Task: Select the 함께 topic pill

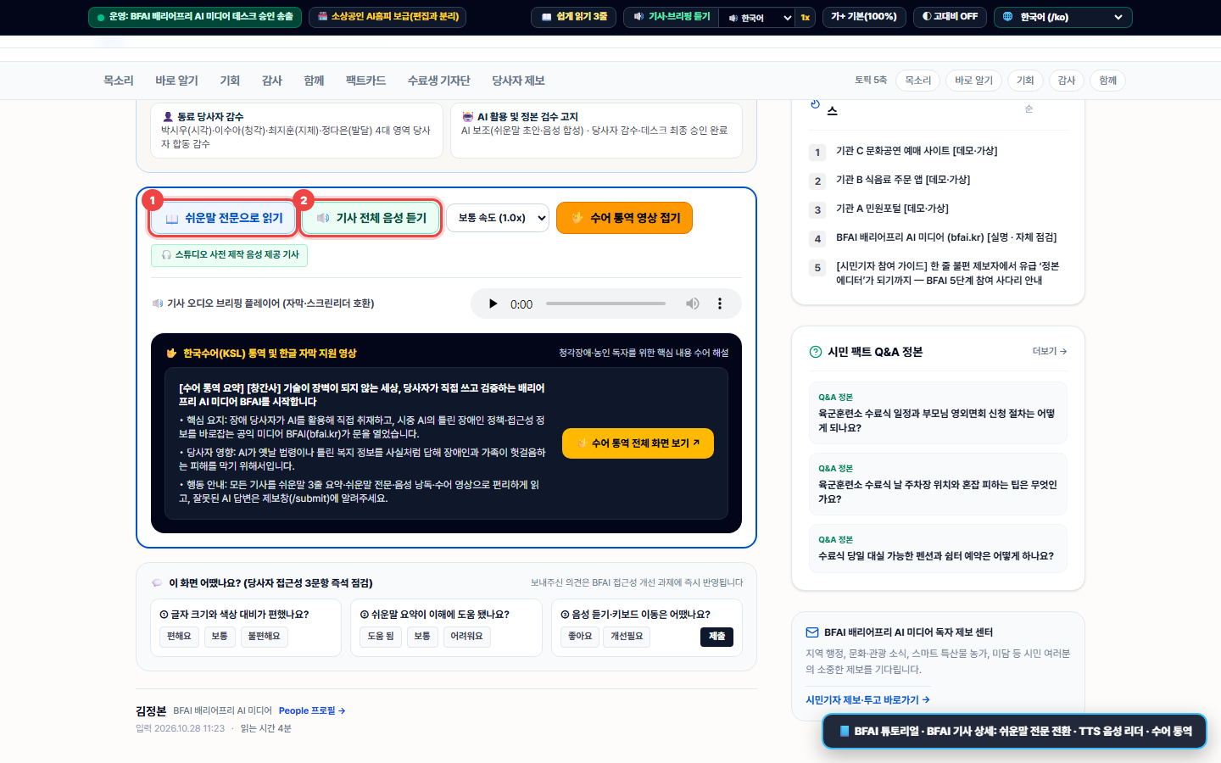Action: [1107, 81]
